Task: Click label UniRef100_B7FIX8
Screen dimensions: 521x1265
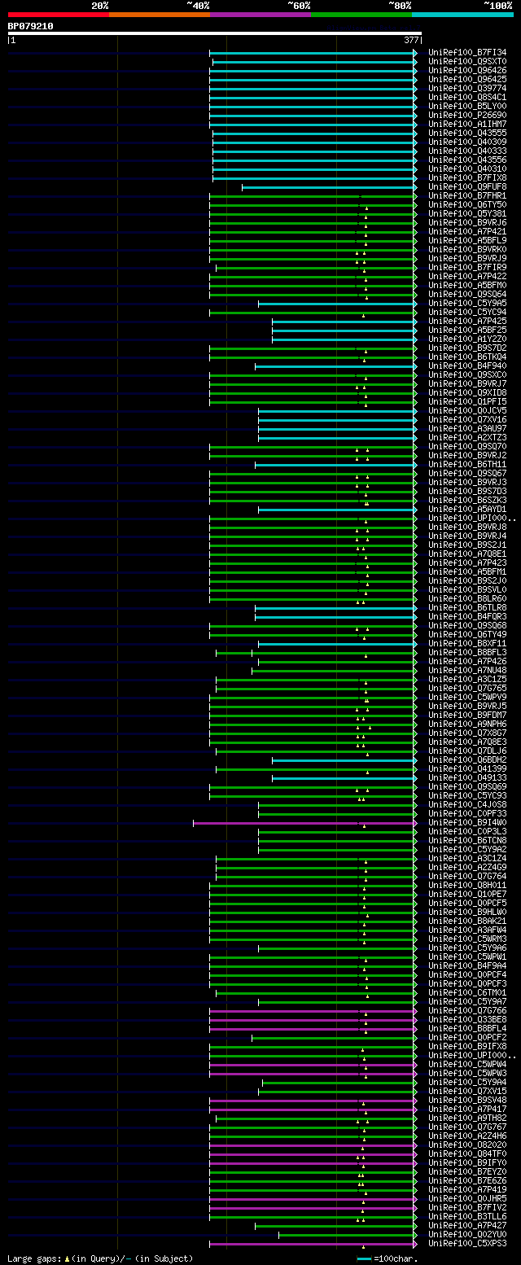Action: point(467,178)
